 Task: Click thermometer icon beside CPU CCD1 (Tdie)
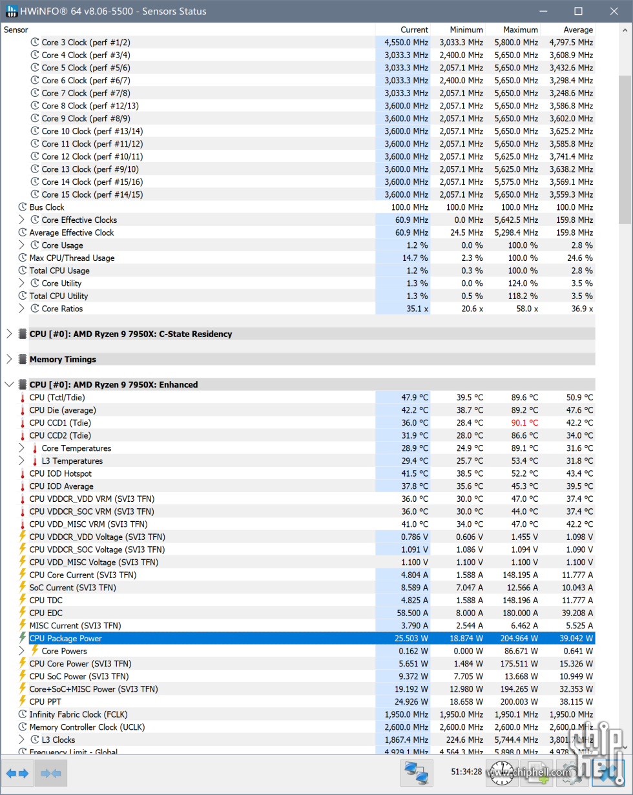tap(23, 423)
